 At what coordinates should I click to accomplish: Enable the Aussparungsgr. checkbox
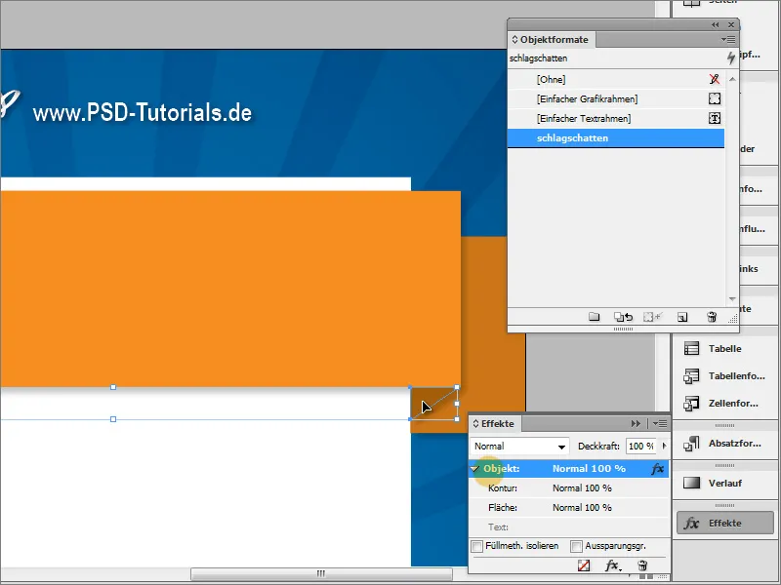click(576, 546)
